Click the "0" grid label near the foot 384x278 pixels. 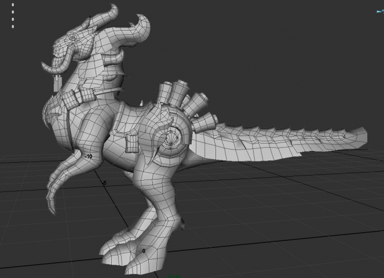144,251
